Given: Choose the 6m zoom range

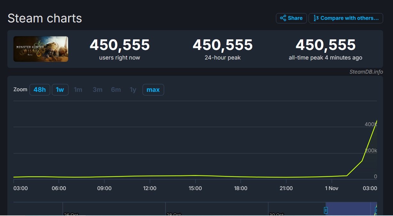Looking at the screenshot, I should point(116,90).
